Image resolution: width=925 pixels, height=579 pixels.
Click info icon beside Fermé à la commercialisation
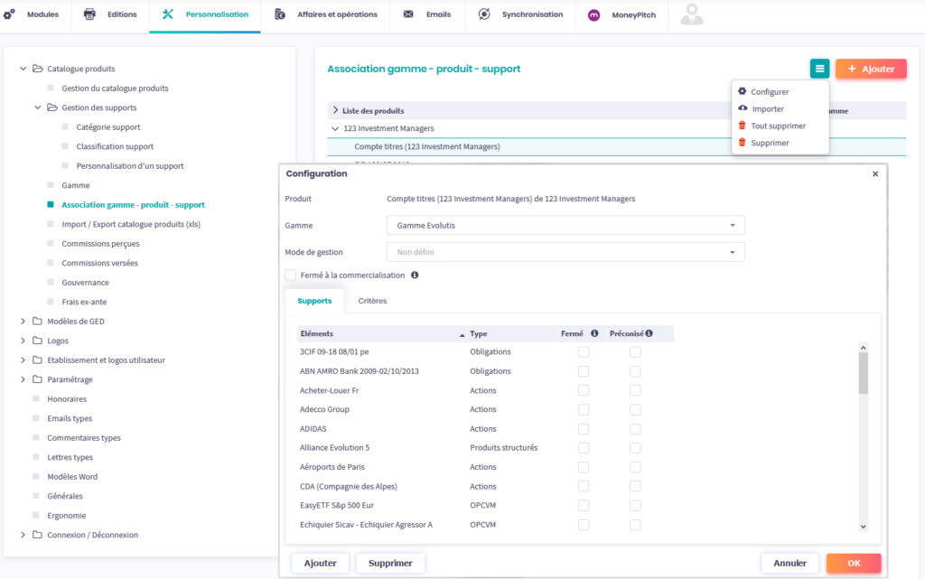(415, 275)
